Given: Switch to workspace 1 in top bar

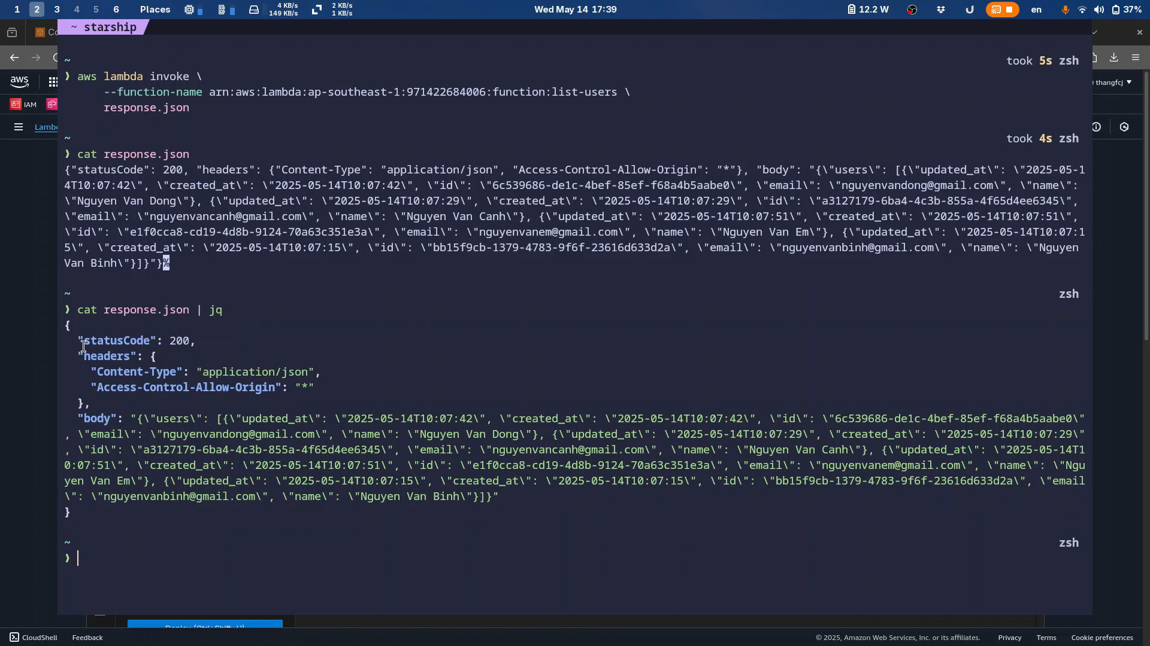Looking at the screenshot, I should [17, 10].
